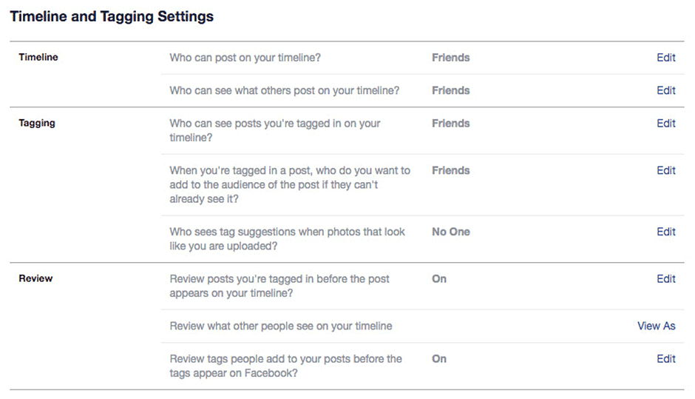Viewport: 695px width, 399px height.
Task: Select 'Who can see what others post' row
Action: coord(285,90)
